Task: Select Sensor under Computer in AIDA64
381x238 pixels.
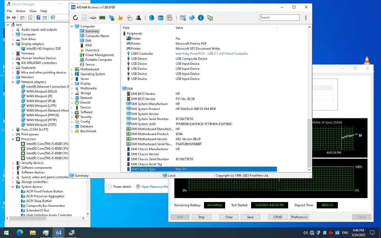Action: click(x=90, y=65)
